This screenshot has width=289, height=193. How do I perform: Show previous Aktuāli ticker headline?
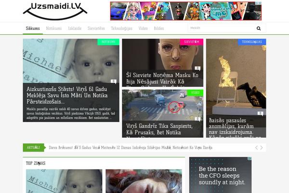click(x=256, y=148)
